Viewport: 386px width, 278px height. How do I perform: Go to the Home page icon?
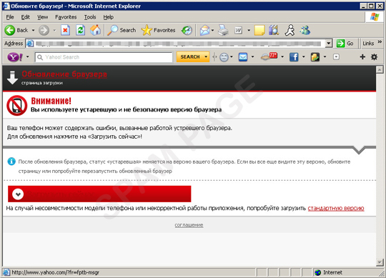95,30
